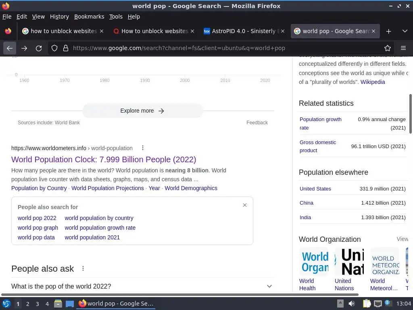List all tabs using the chevron dropdown
This screenshot has width=413, height=310.
click(x=405, y=31)
